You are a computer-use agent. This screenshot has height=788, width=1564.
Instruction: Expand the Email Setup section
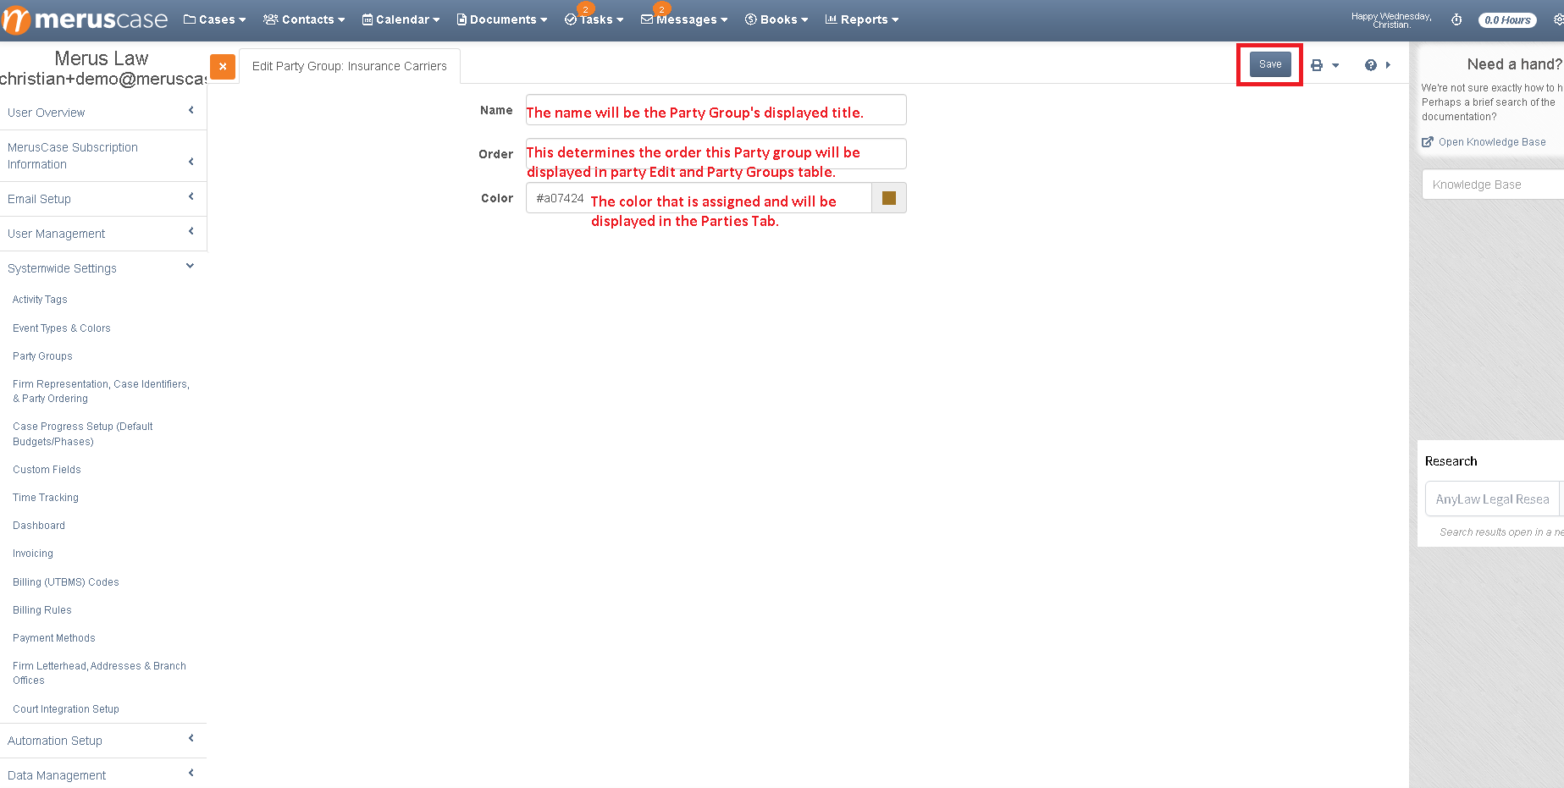pyautogui.click(x=103, y=199)
